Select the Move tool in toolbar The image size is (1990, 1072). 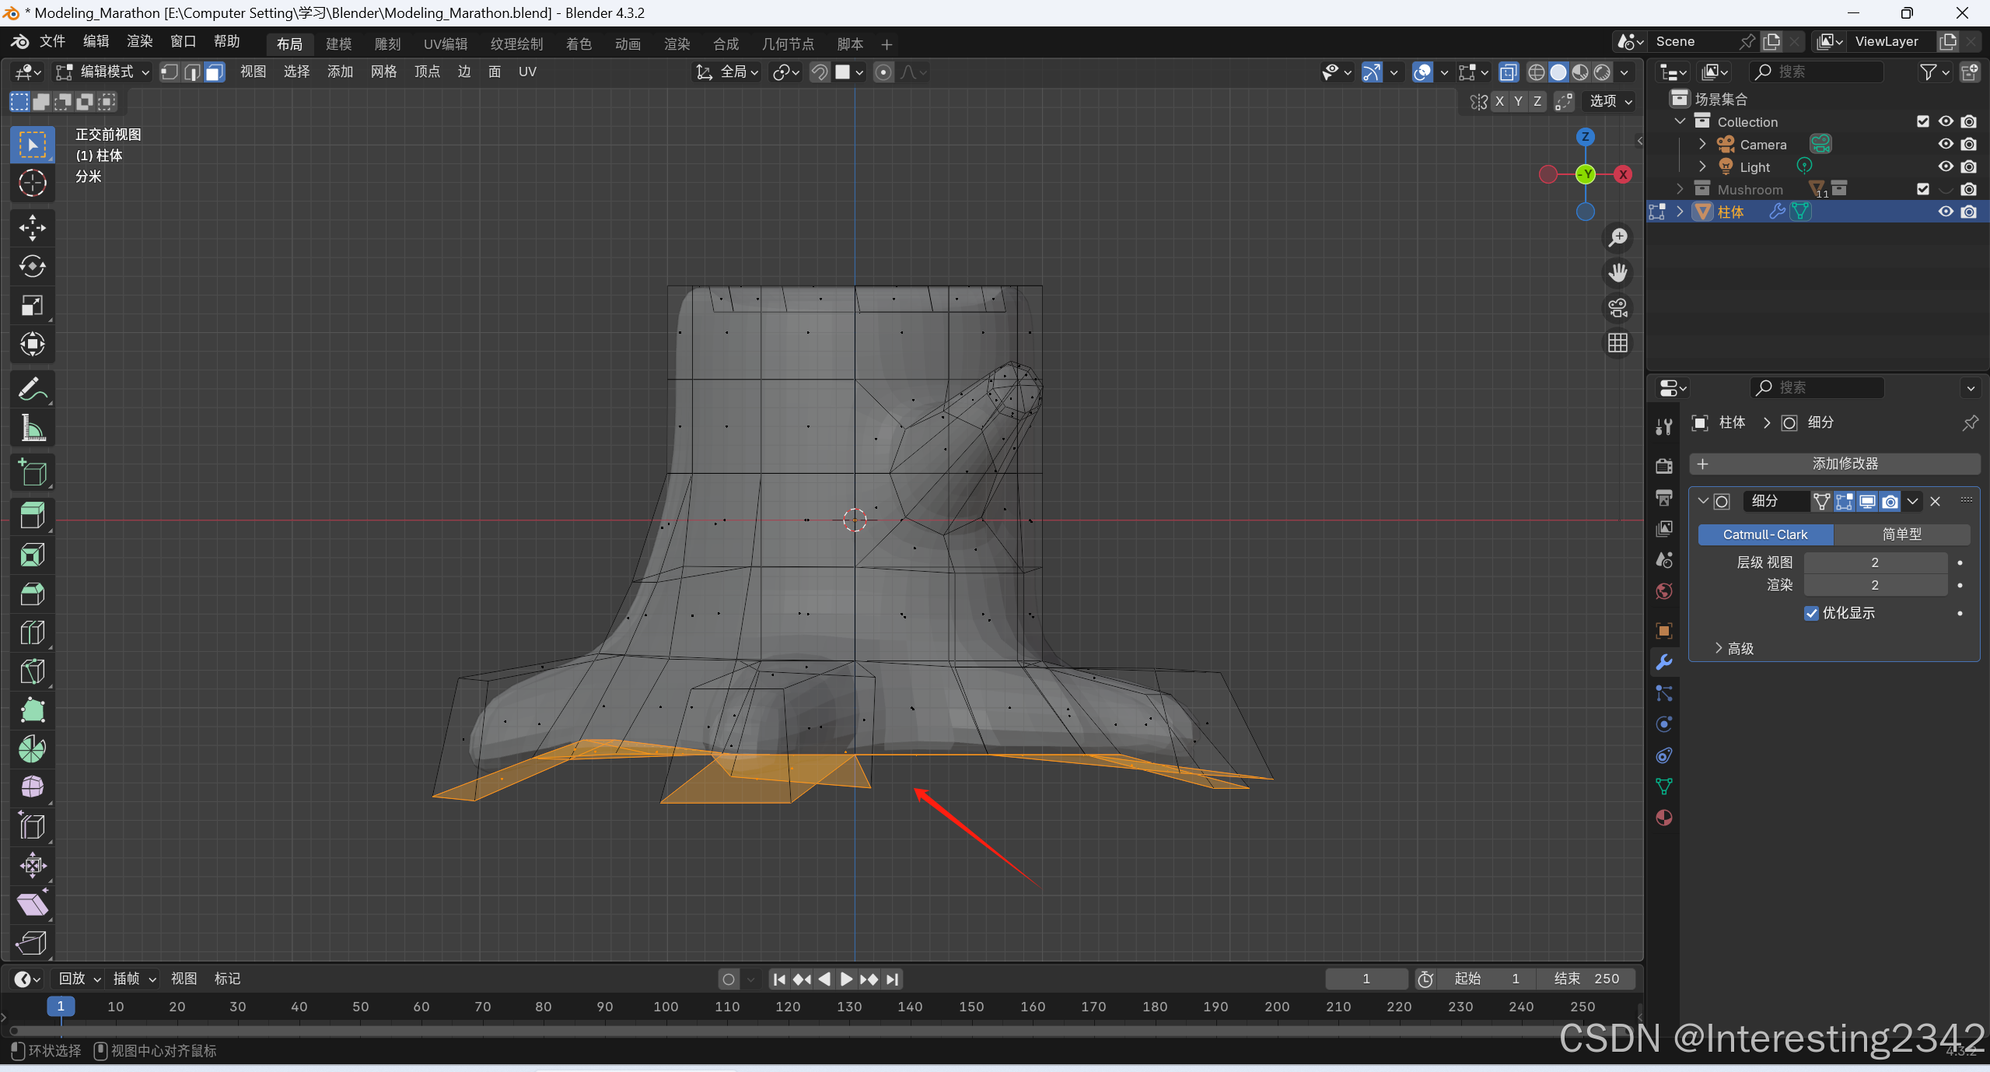(32, 227)
